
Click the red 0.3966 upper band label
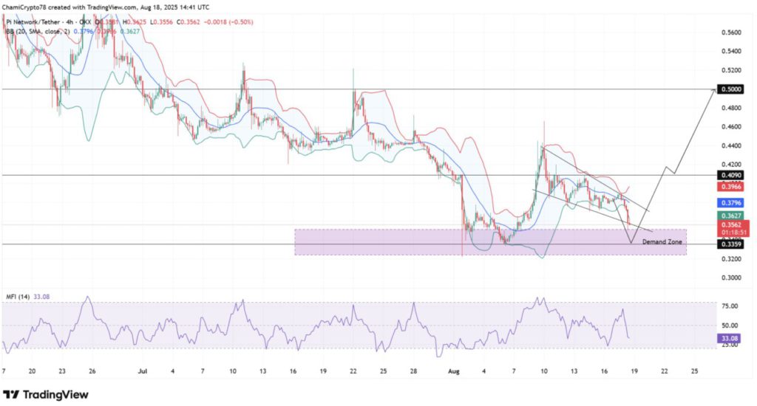(731, 187)
